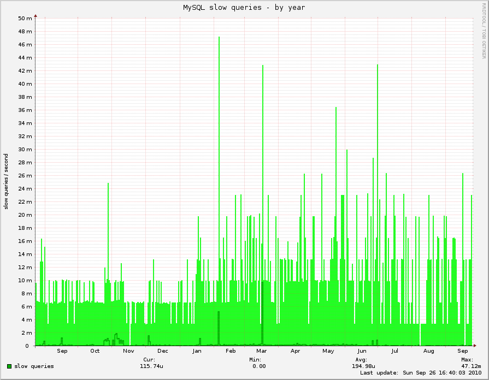The height and width of the screenshot is (380, 489).
Task: Click the '0' y-axis label
Action: (27, 346)
